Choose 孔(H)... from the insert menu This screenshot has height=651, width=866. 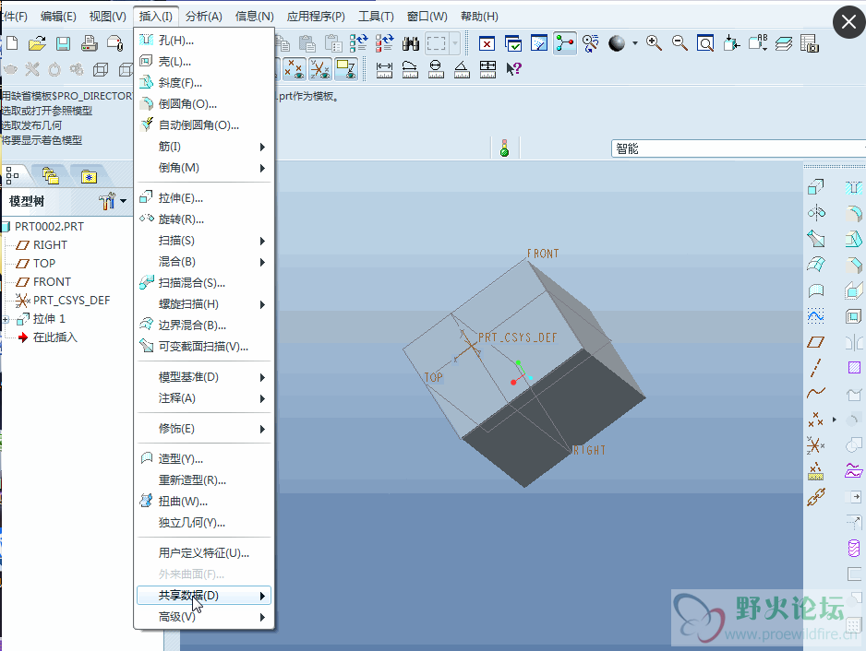tap(204, 41)
